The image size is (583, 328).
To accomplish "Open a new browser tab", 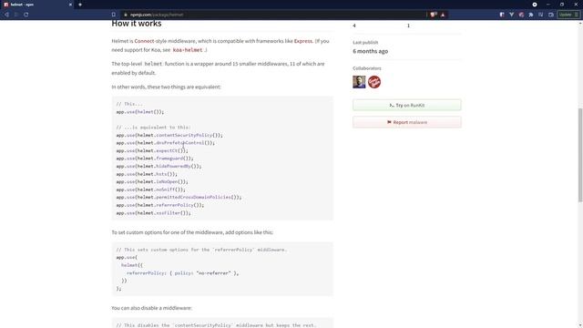I will point(80,5).
